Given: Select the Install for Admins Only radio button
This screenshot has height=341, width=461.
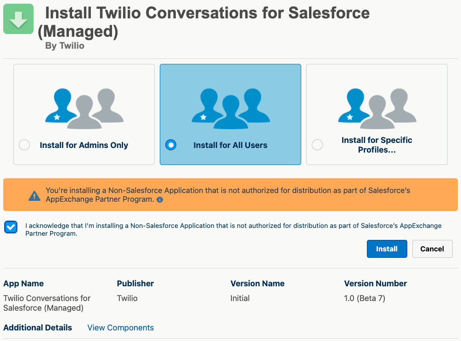Looking at the screenshot, I should (24, 145).
